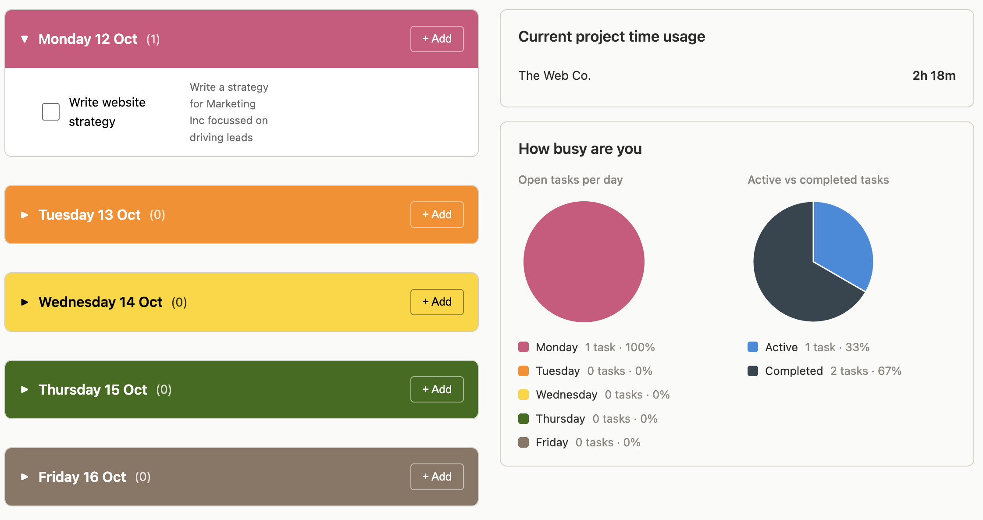
Task: Click the Tuesday orange legend swatch
Action: 524,371
